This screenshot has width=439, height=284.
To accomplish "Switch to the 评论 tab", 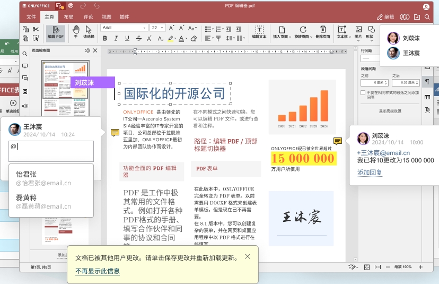I will (x=88, y=17).
